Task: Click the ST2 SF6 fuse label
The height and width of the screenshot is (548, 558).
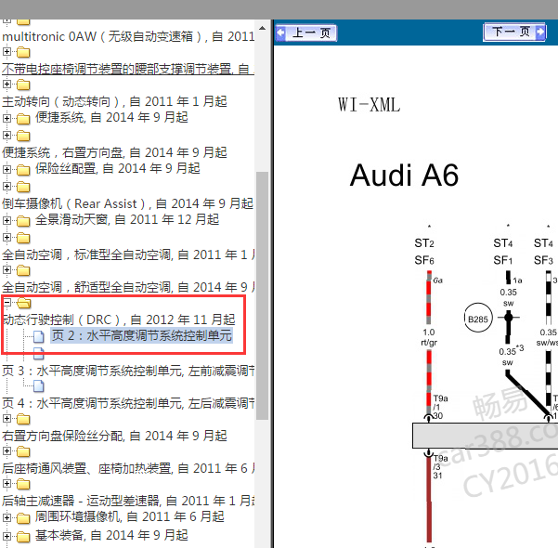Action: [x=424, y=252]
